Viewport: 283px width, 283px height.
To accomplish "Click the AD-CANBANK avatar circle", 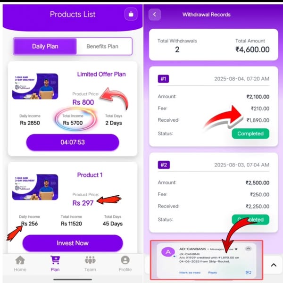I will tap(168, 252).
